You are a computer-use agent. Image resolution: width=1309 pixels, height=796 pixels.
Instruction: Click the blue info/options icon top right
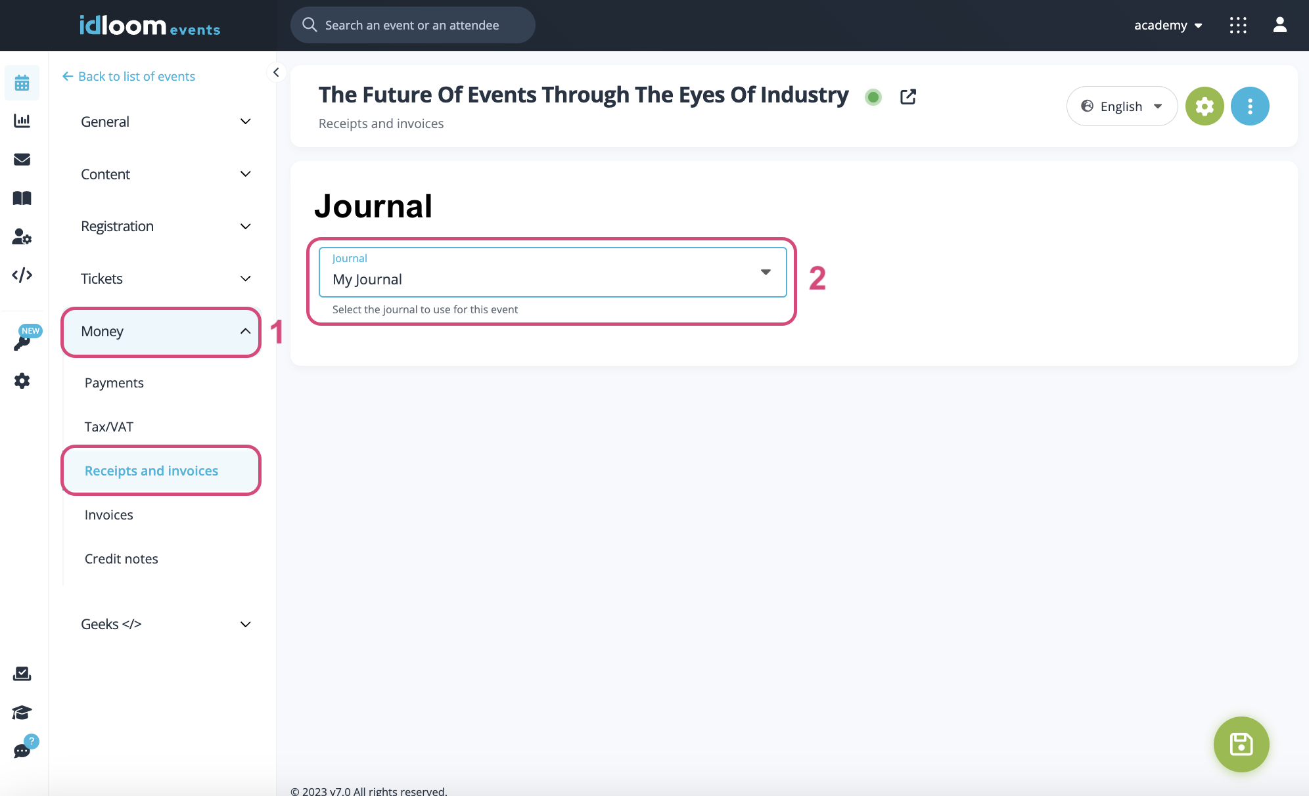pos(1250,106)
